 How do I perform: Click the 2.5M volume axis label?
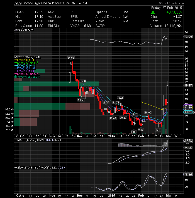[x=9, y=130]
